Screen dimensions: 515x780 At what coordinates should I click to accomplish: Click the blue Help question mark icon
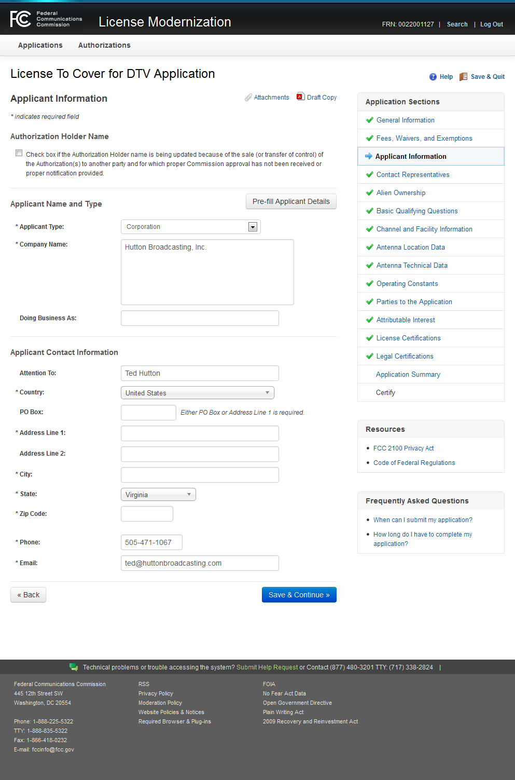[433, 77]
